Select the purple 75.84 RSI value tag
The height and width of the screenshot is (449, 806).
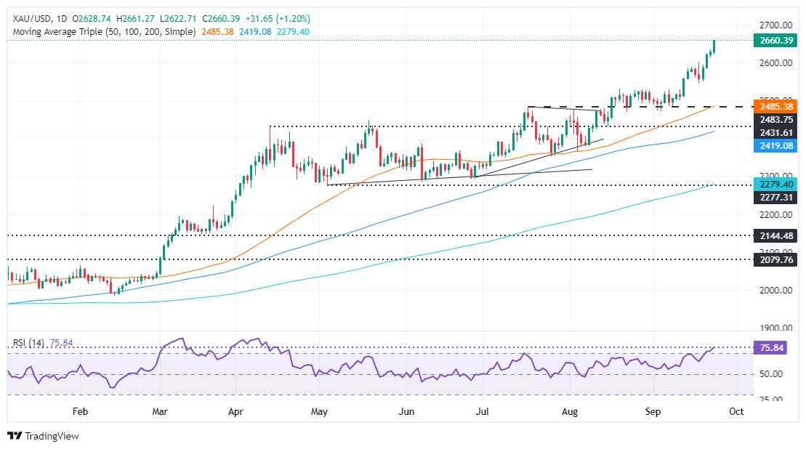click(x=772, y=348)
